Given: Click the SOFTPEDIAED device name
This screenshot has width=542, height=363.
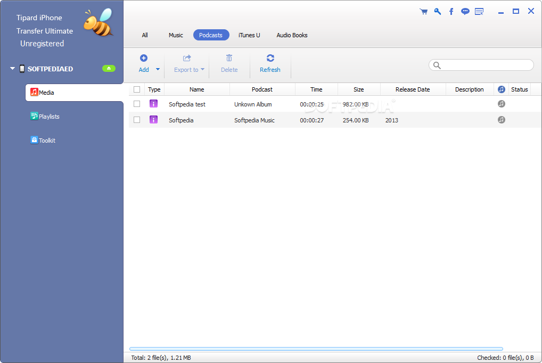Looking at the screenshot, I should (50, 69).
